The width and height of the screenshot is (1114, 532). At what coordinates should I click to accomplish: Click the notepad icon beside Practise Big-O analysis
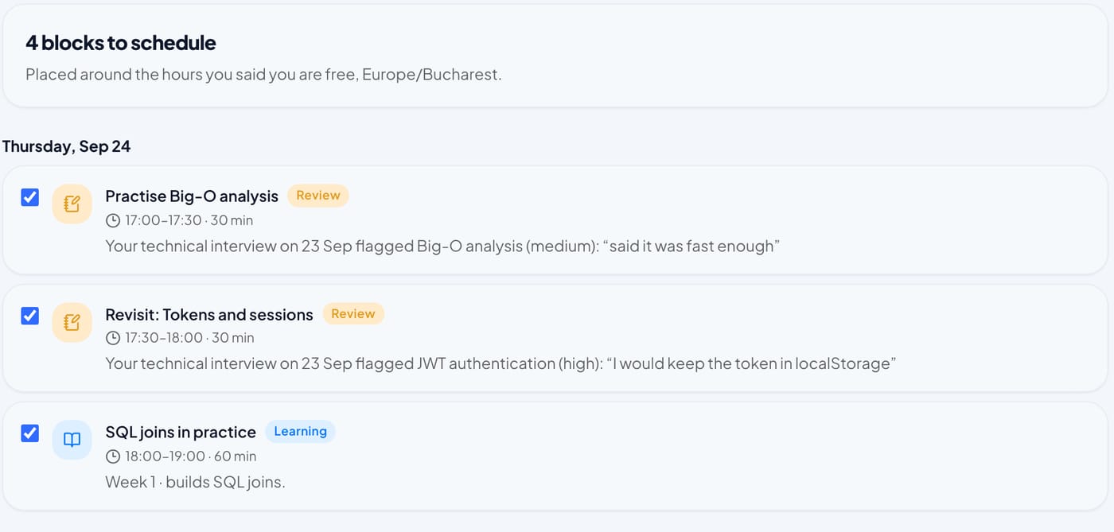click(x=72, y=204)
